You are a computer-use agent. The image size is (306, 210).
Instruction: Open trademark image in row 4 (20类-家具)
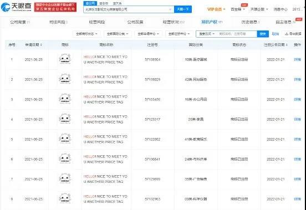point(65,119)
